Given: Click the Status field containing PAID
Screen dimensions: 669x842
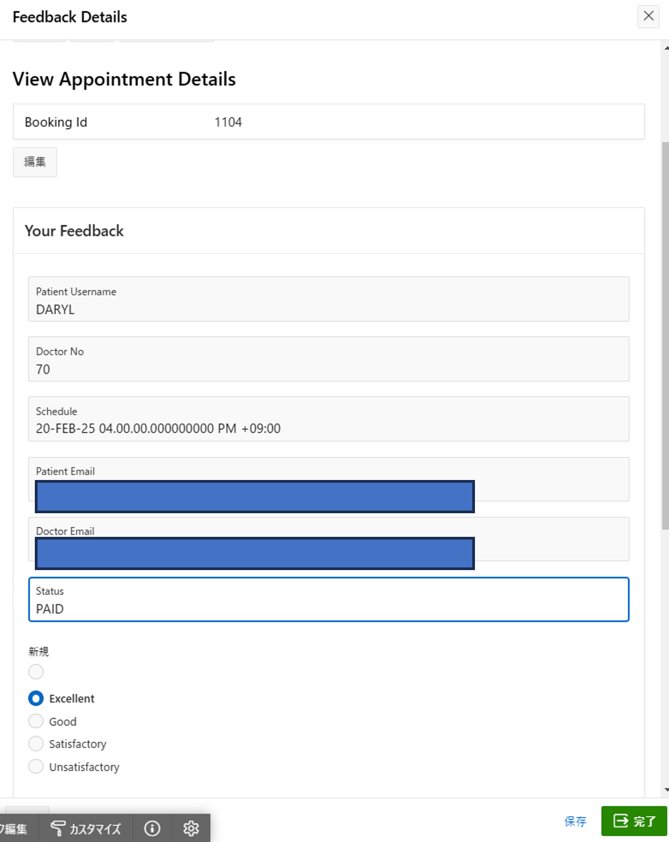Looking at the screenshot, I should (328, 600).
